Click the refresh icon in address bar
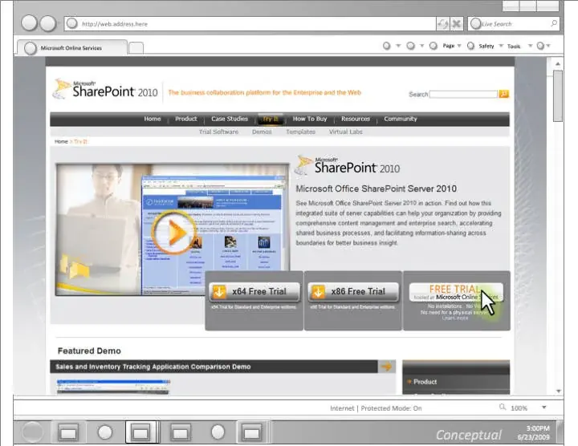 tap(442, 24)
